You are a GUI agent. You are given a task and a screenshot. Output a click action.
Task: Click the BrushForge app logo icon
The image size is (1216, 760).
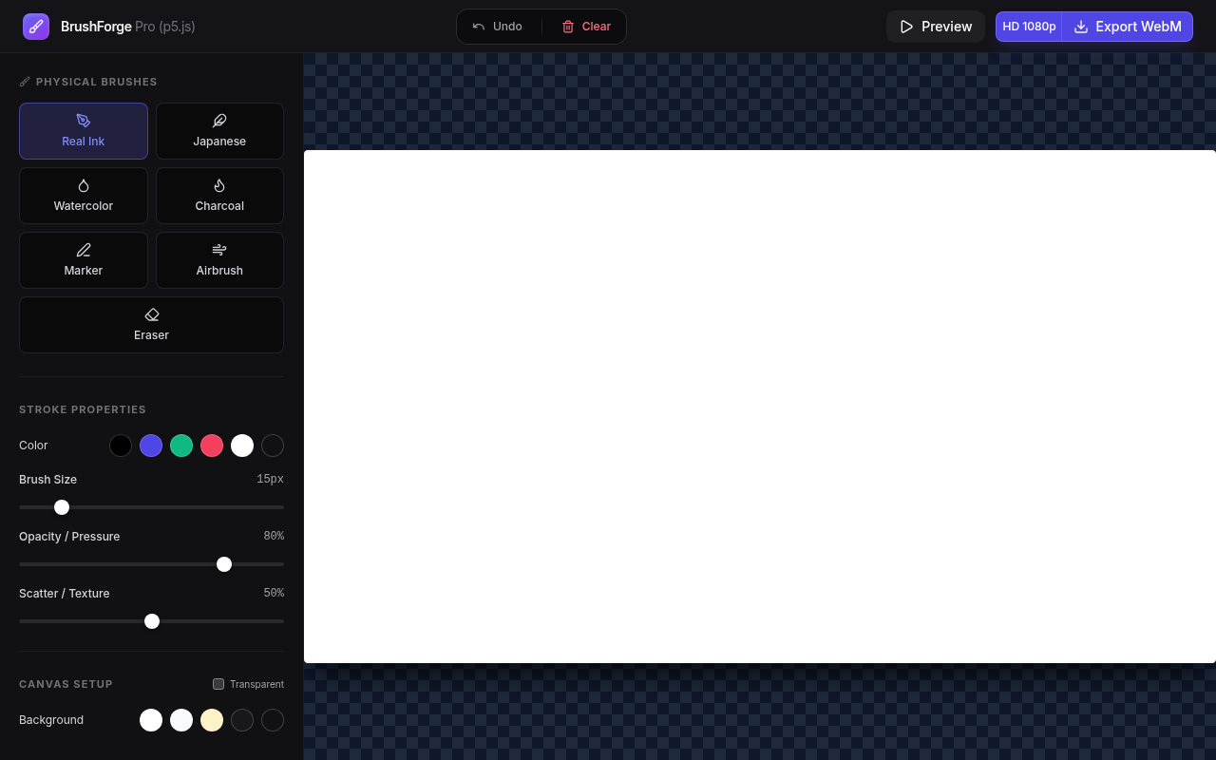(x=36, y=27)
